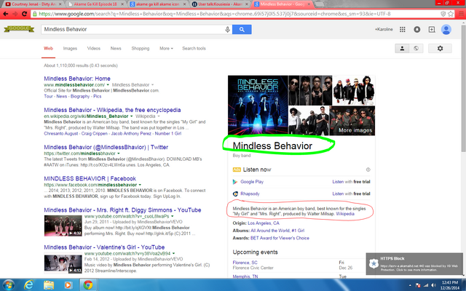Go back with the browser back arrow
The width and height of the screenshot is (466, 291).
(x=6, y=14)
